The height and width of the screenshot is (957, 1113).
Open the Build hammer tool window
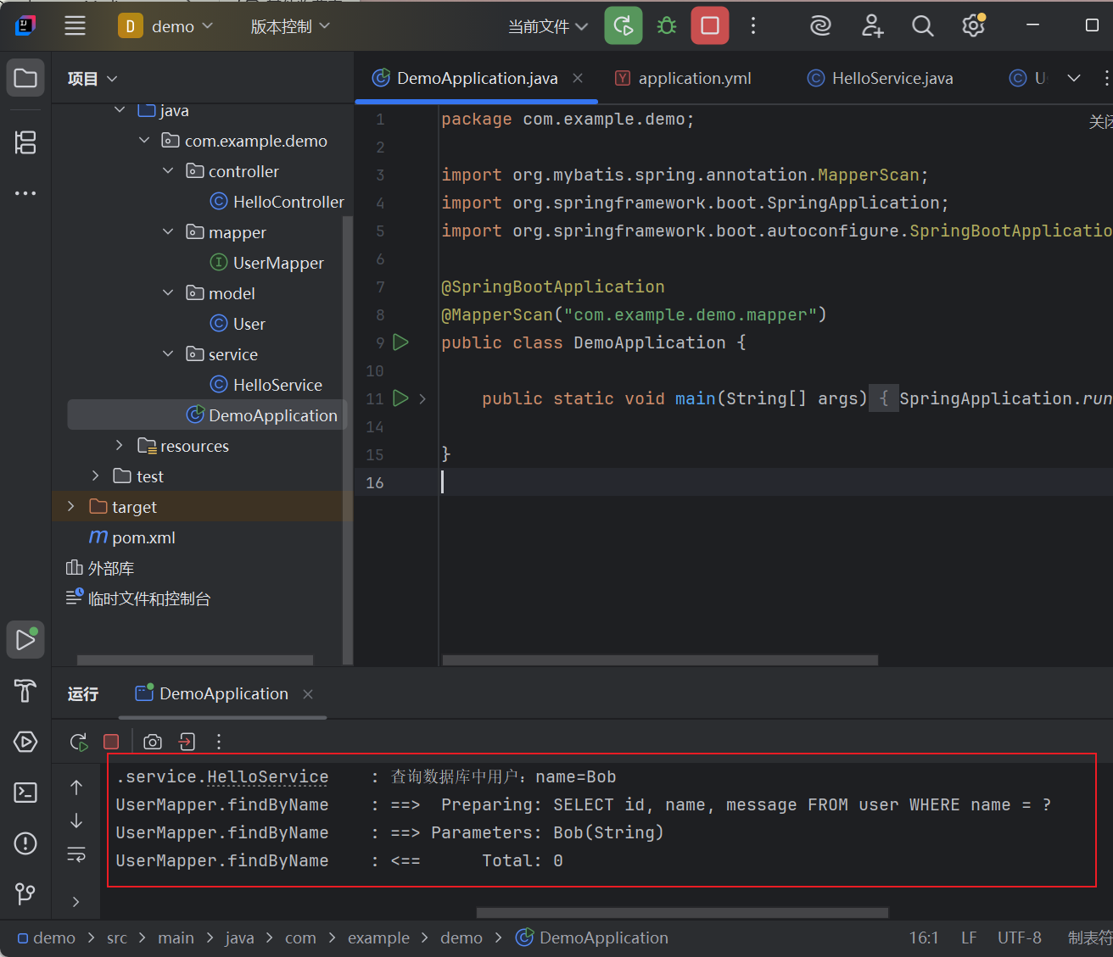tap(25, 691)
